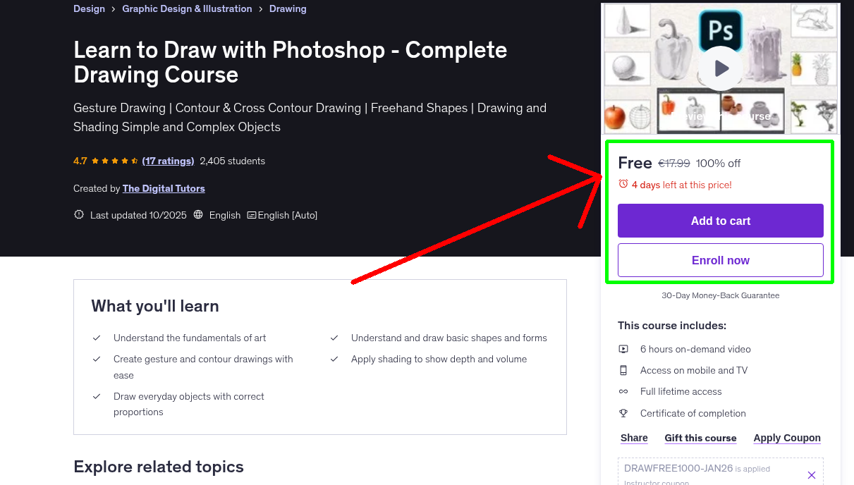The width and height of the screenshot is (854, 485).
Task: Open the "Graphic Design & Illustration" breadcrumb
Action: point(187,8)
